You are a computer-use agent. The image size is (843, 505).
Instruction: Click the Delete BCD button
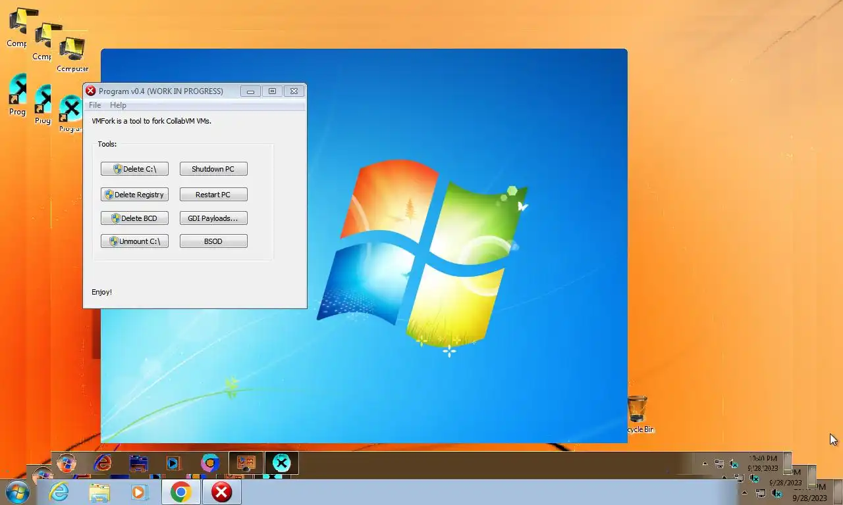[134, 218]
